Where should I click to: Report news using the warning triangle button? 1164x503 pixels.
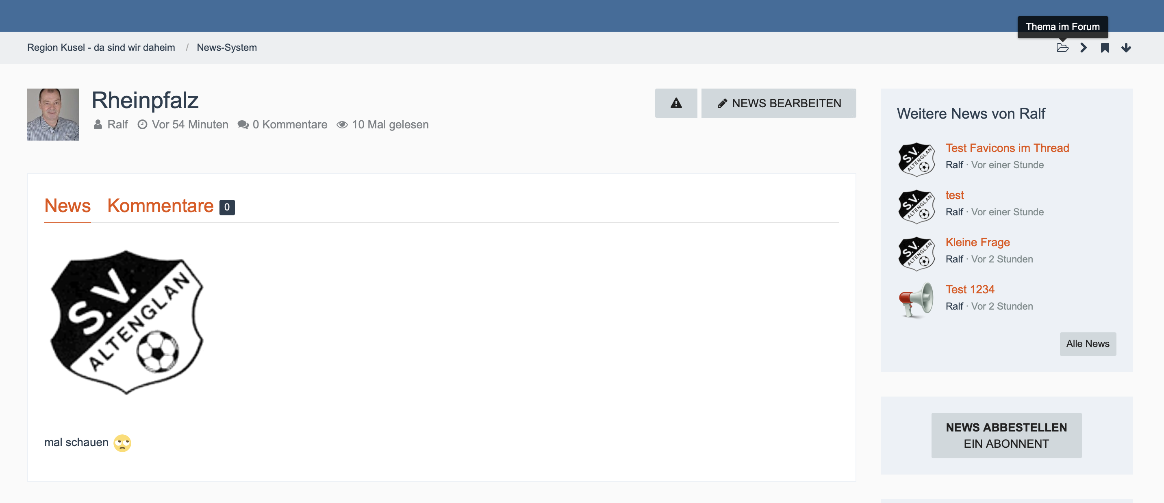(x=675, y=103)
